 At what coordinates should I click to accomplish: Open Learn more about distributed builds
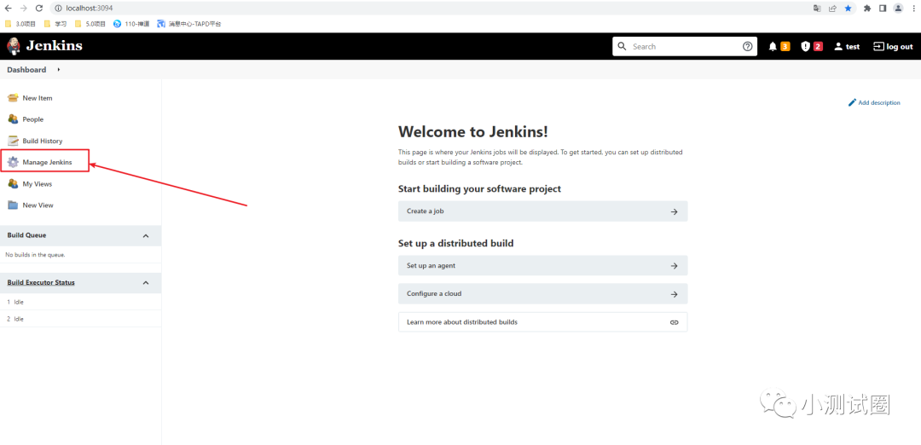tap(542, 322)
